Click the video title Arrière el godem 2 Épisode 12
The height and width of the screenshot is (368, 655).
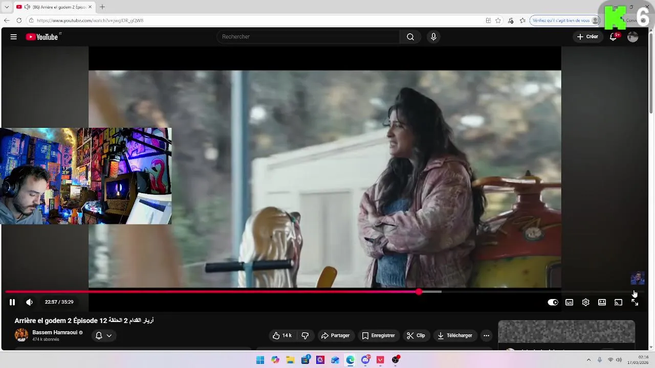(84, 320)
